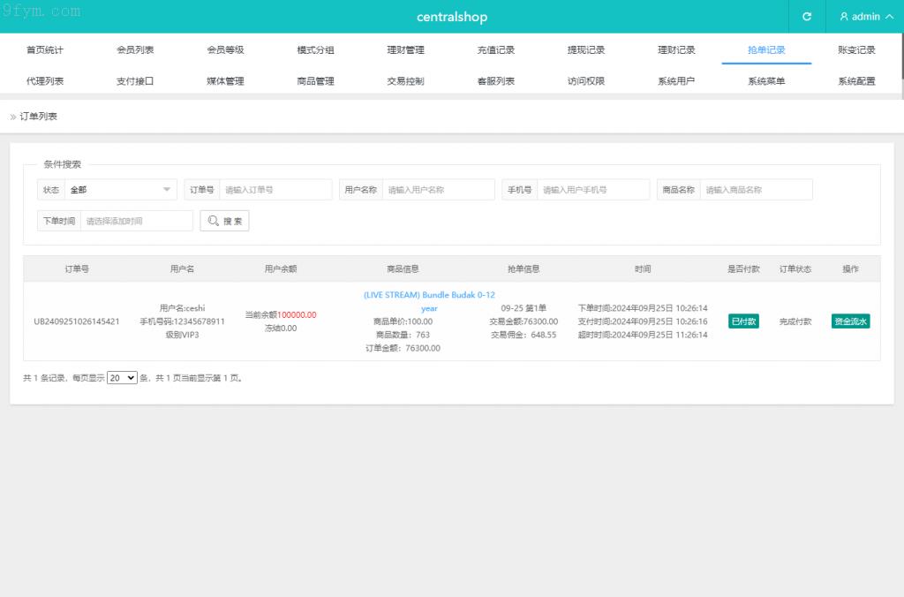
Task: Open the 会员列表 menu item
Action: 135,50
